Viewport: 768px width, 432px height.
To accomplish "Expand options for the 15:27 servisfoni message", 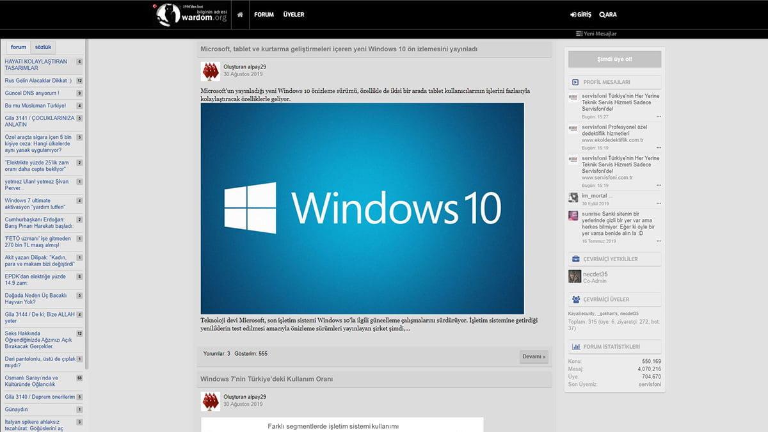I will click(x=659, y=117).
